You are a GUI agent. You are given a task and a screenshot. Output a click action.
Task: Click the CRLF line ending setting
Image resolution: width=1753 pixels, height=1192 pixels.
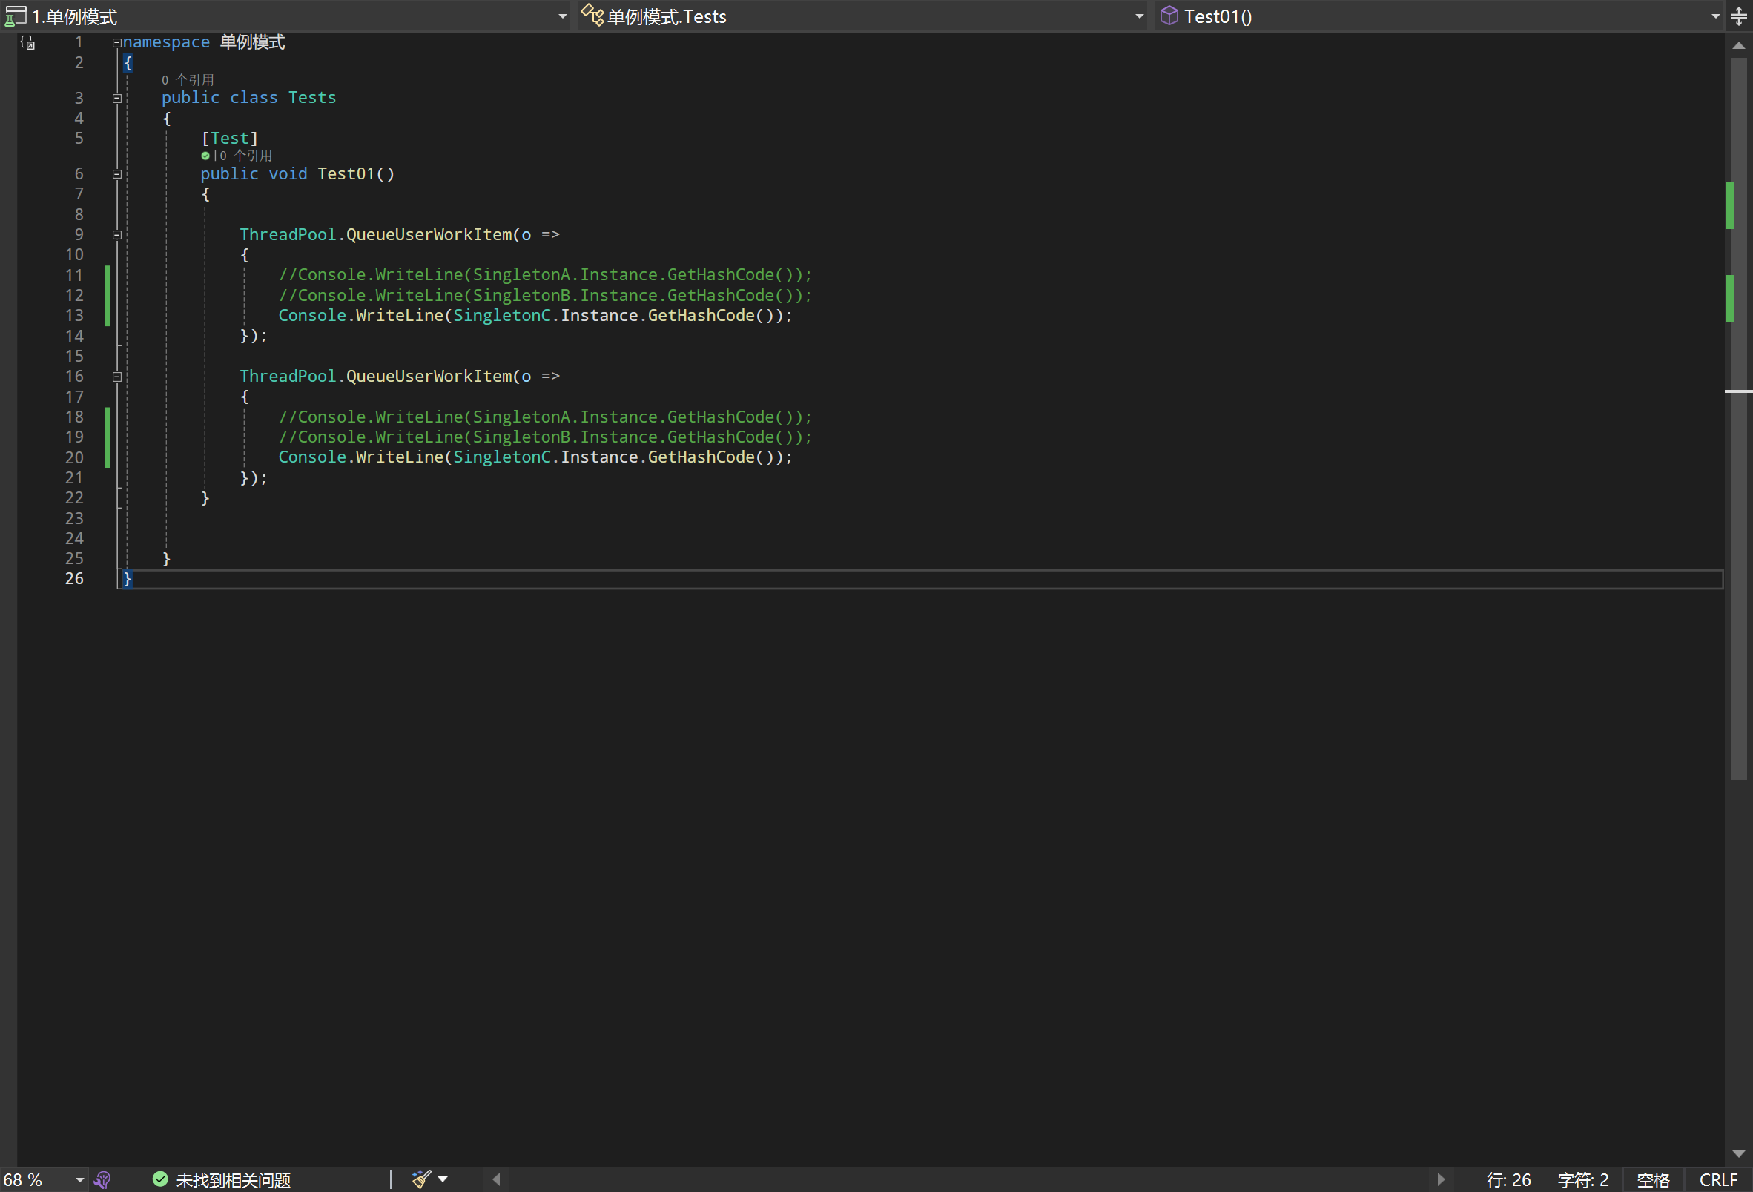click(1717, 1180)
